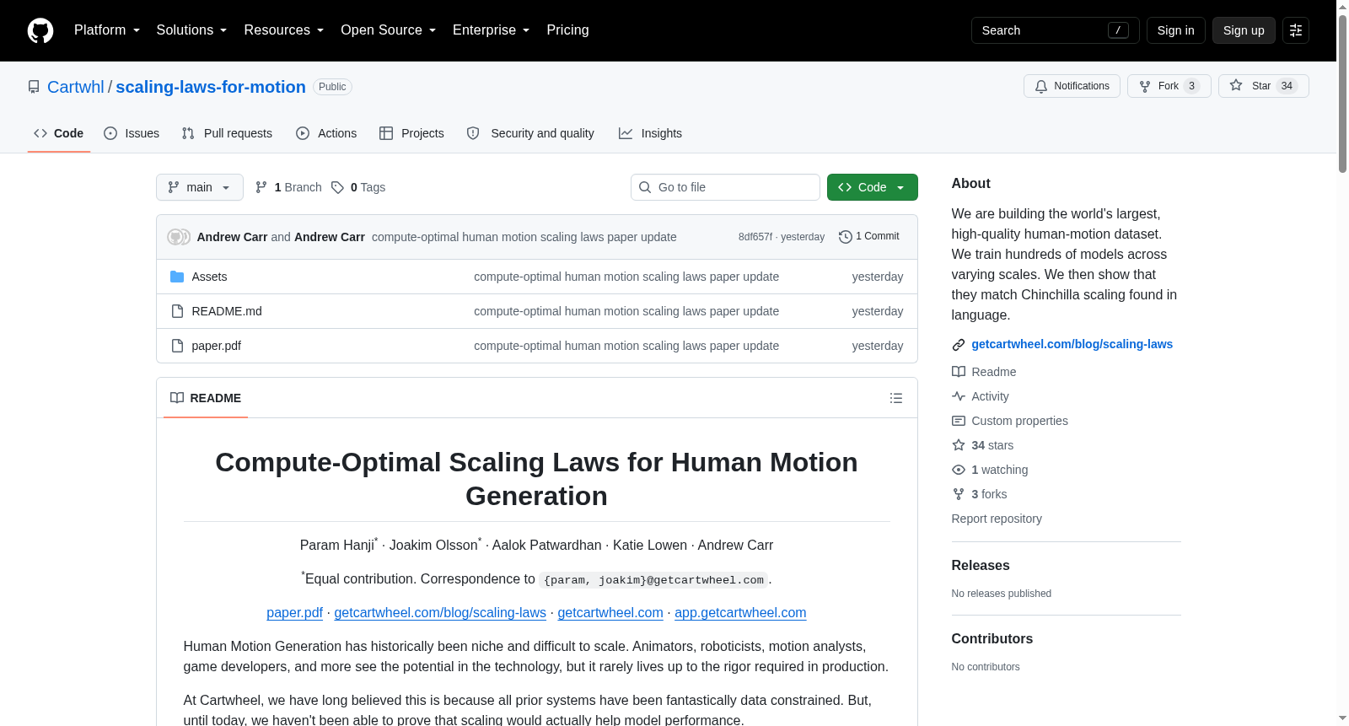Focus the Go to file input
The image size is (1349, 726).
coord(725,187)
